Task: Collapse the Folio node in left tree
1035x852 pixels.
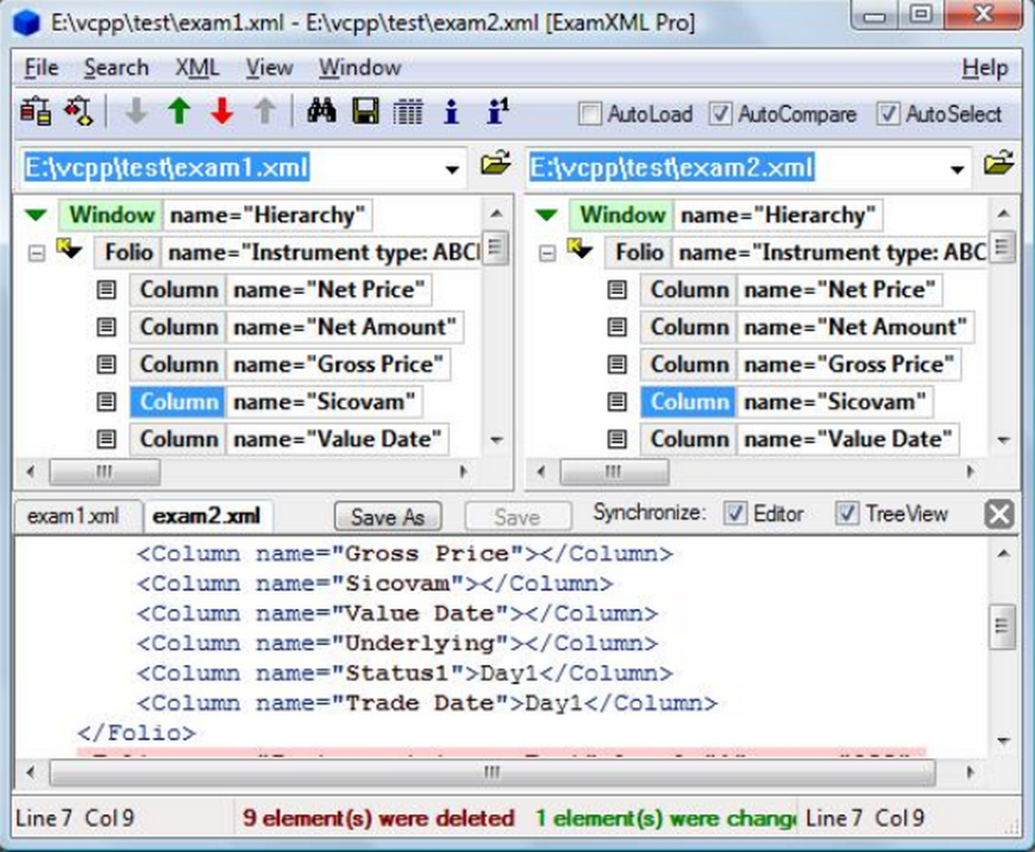Action: (x=36, y=254)
